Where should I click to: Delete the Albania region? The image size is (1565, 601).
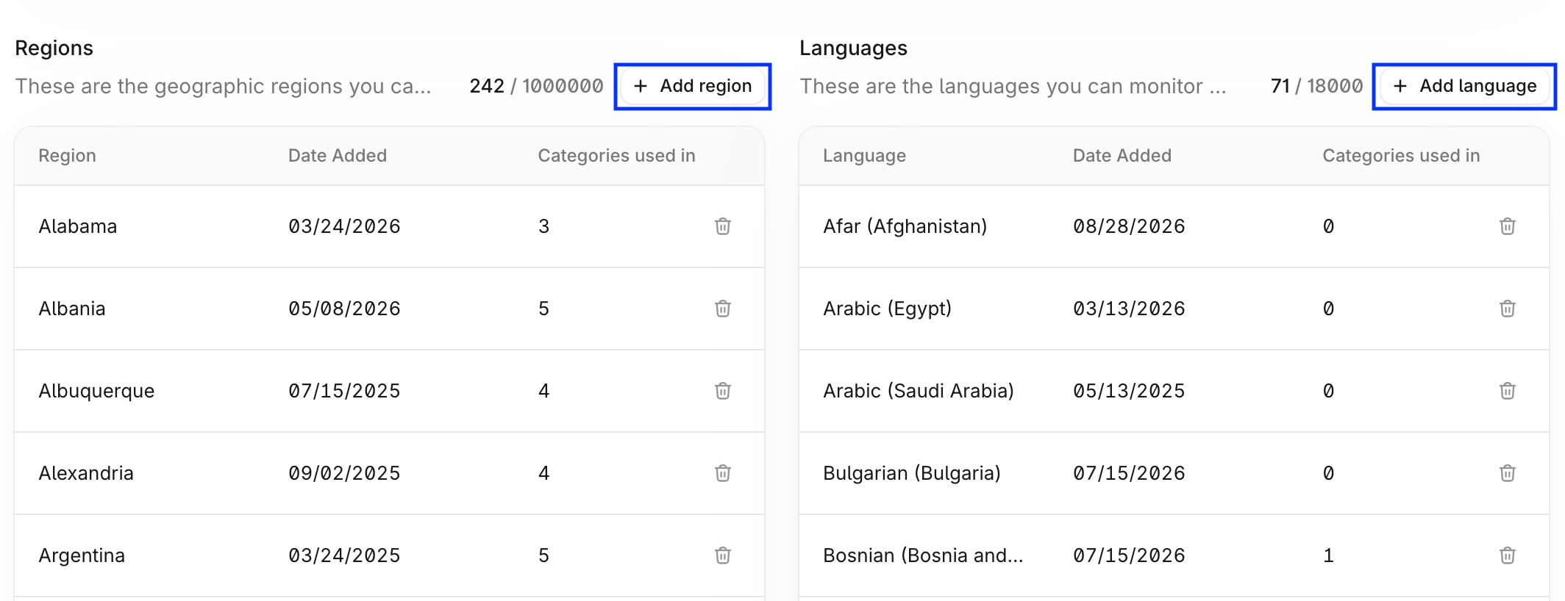(723, 309)
